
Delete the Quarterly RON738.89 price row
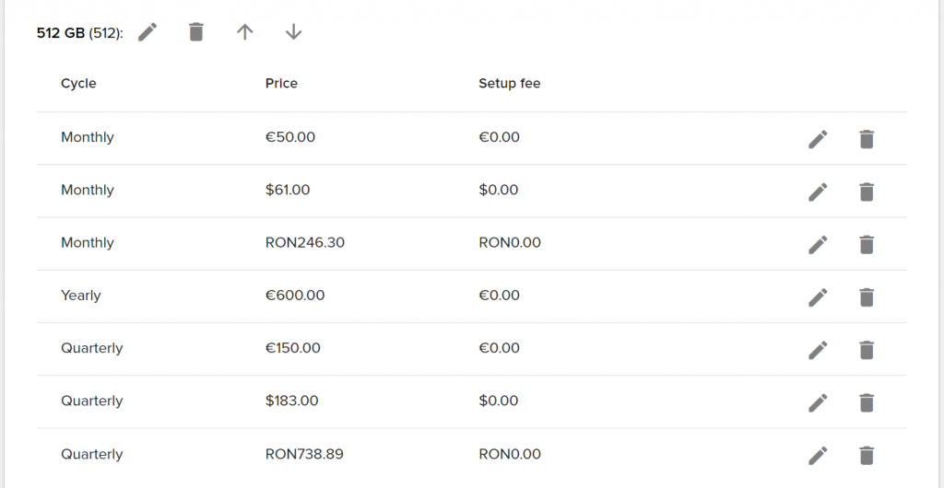867,456
